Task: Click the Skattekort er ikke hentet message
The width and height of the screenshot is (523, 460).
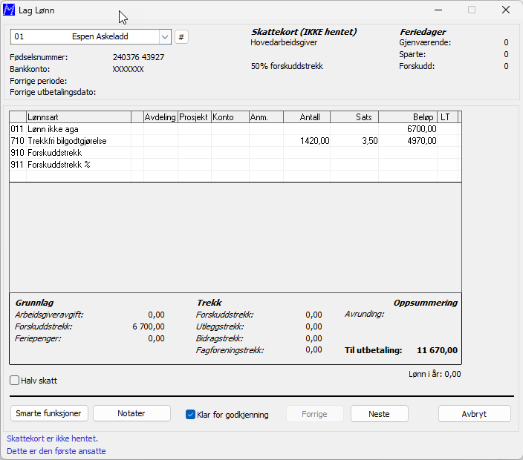Action: point(52,438)
